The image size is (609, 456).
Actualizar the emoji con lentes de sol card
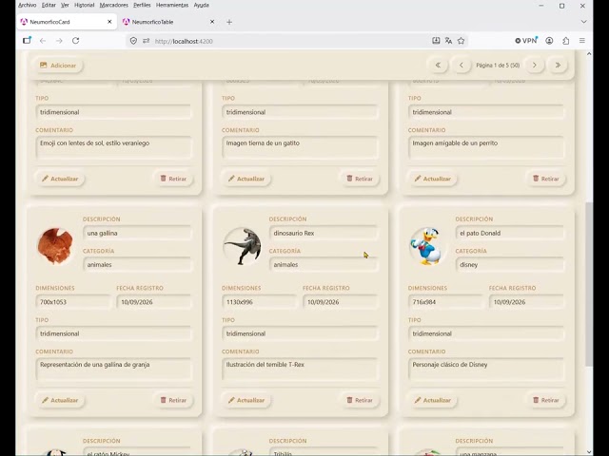(x=60, y=179)
